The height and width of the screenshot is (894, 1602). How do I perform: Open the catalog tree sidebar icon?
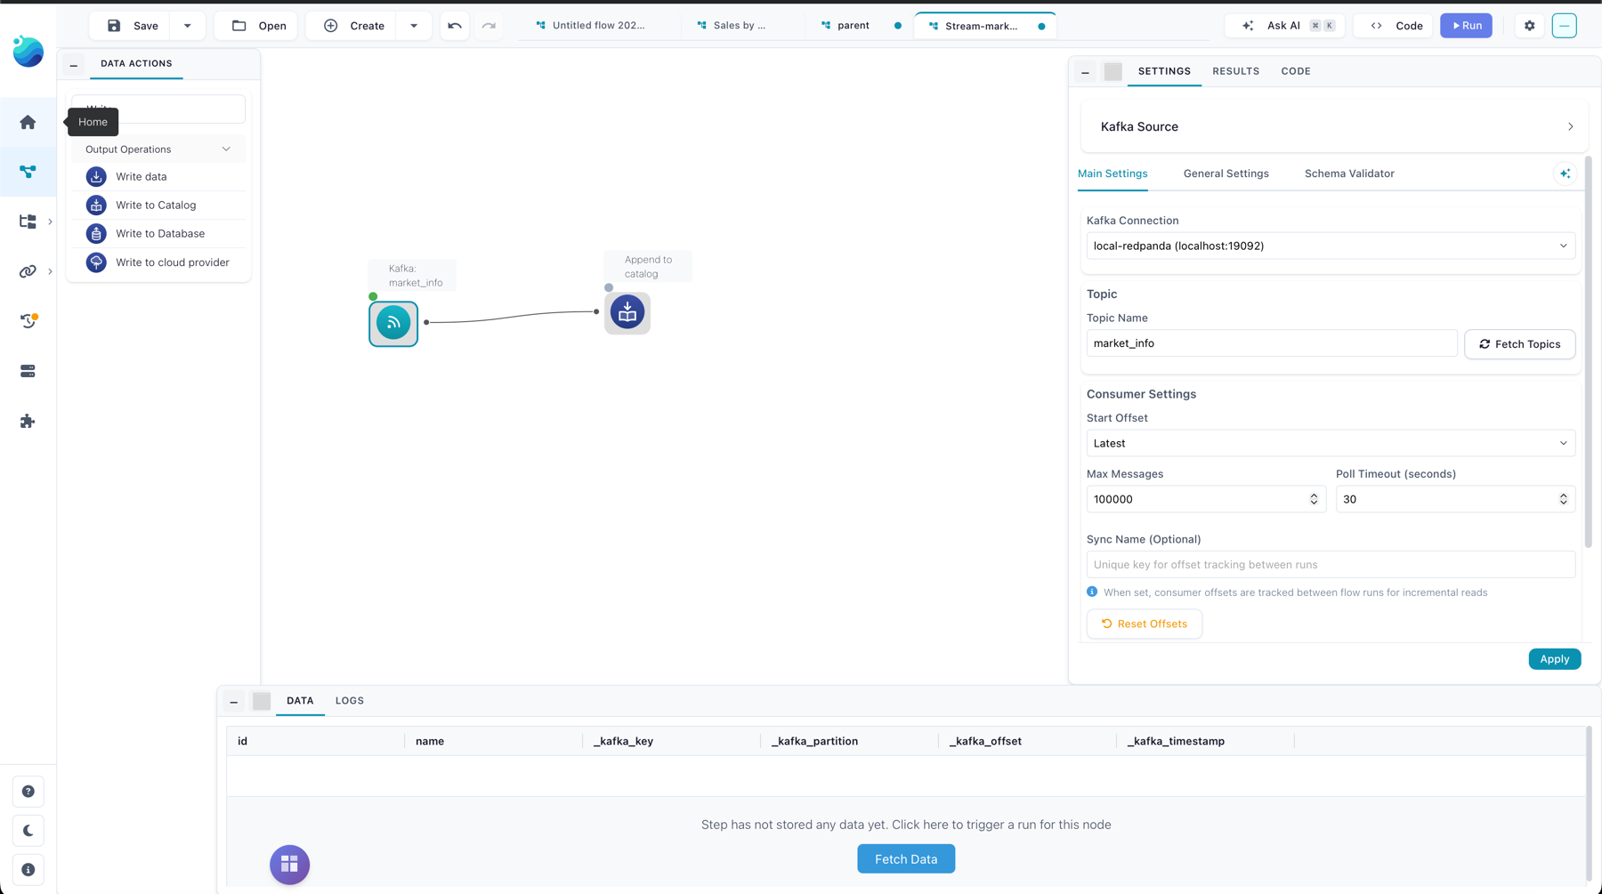point(28,221)
